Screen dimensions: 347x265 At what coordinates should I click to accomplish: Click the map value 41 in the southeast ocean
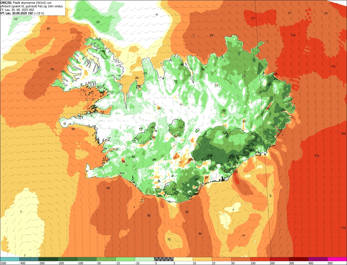(x=244, y=236)
